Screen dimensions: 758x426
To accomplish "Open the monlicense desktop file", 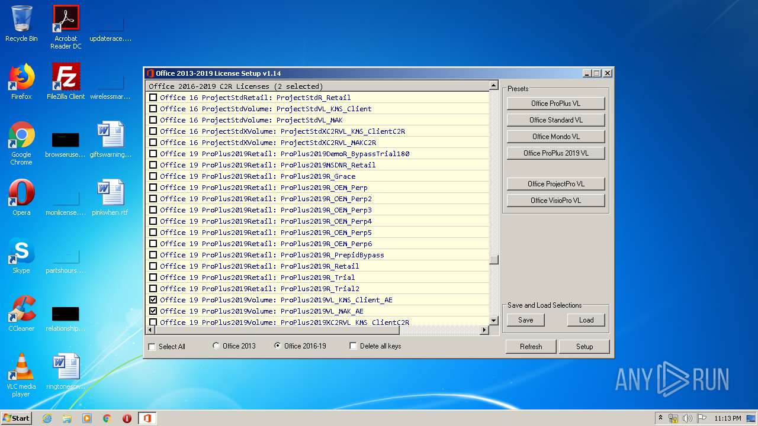I will (x=66, y=201).
